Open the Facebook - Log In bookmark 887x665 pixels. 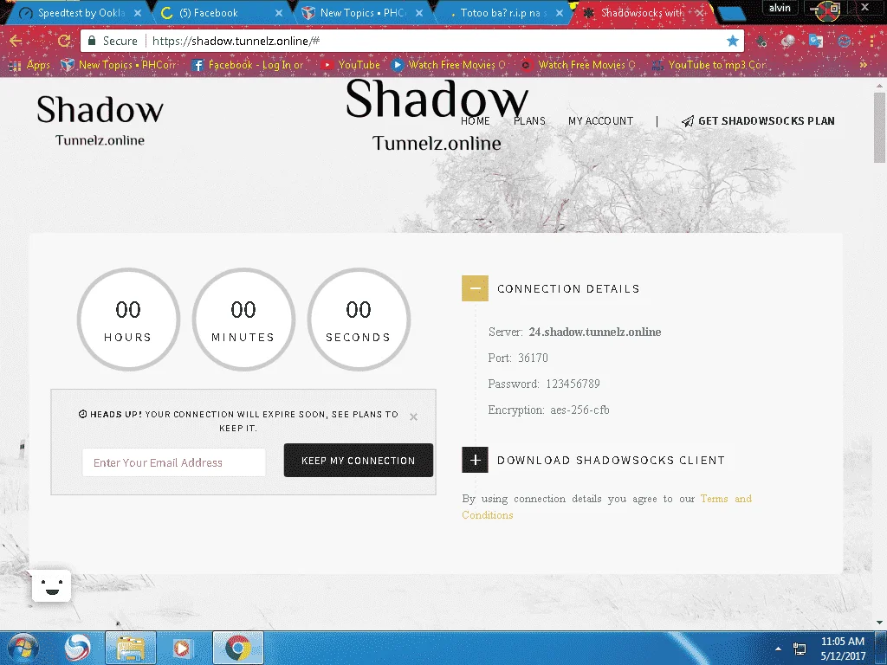[247, 65]
